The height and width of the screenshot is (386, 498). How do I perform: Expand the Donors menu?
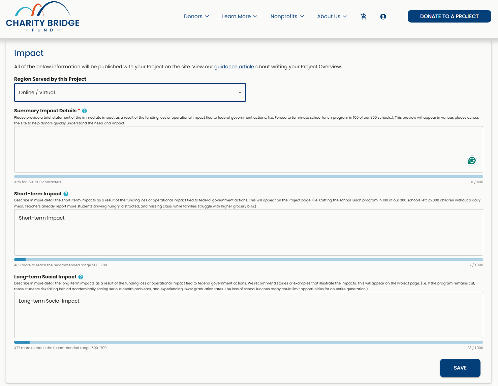(x=196, y=16)
